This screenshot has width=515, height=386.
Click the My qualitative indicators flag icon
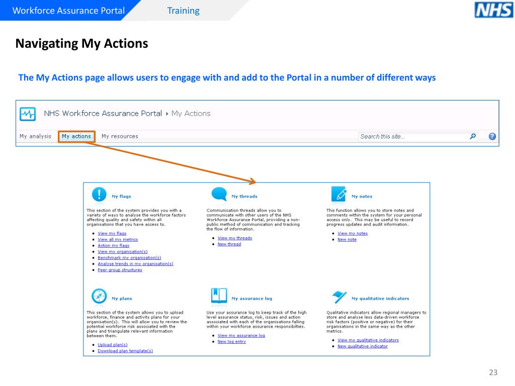[339, 297]
